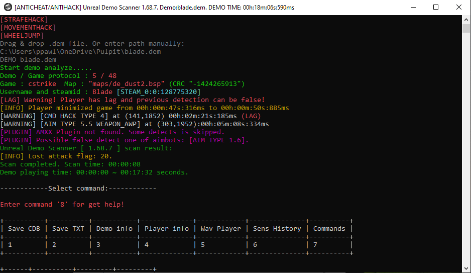Click the map name "maps/de_dust2.bsp"

pos(127,84)
